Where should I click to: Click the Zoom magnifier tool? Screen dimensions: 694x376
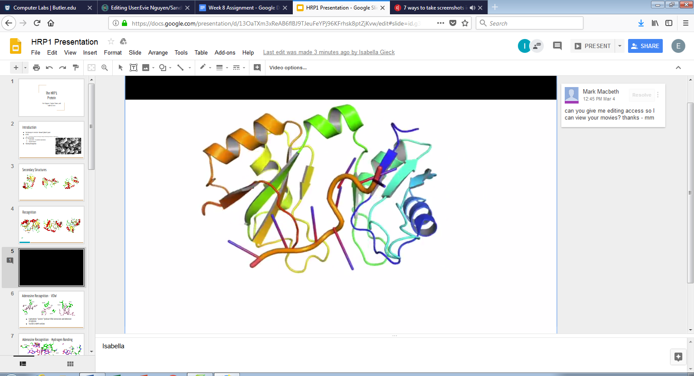[105, 68]
